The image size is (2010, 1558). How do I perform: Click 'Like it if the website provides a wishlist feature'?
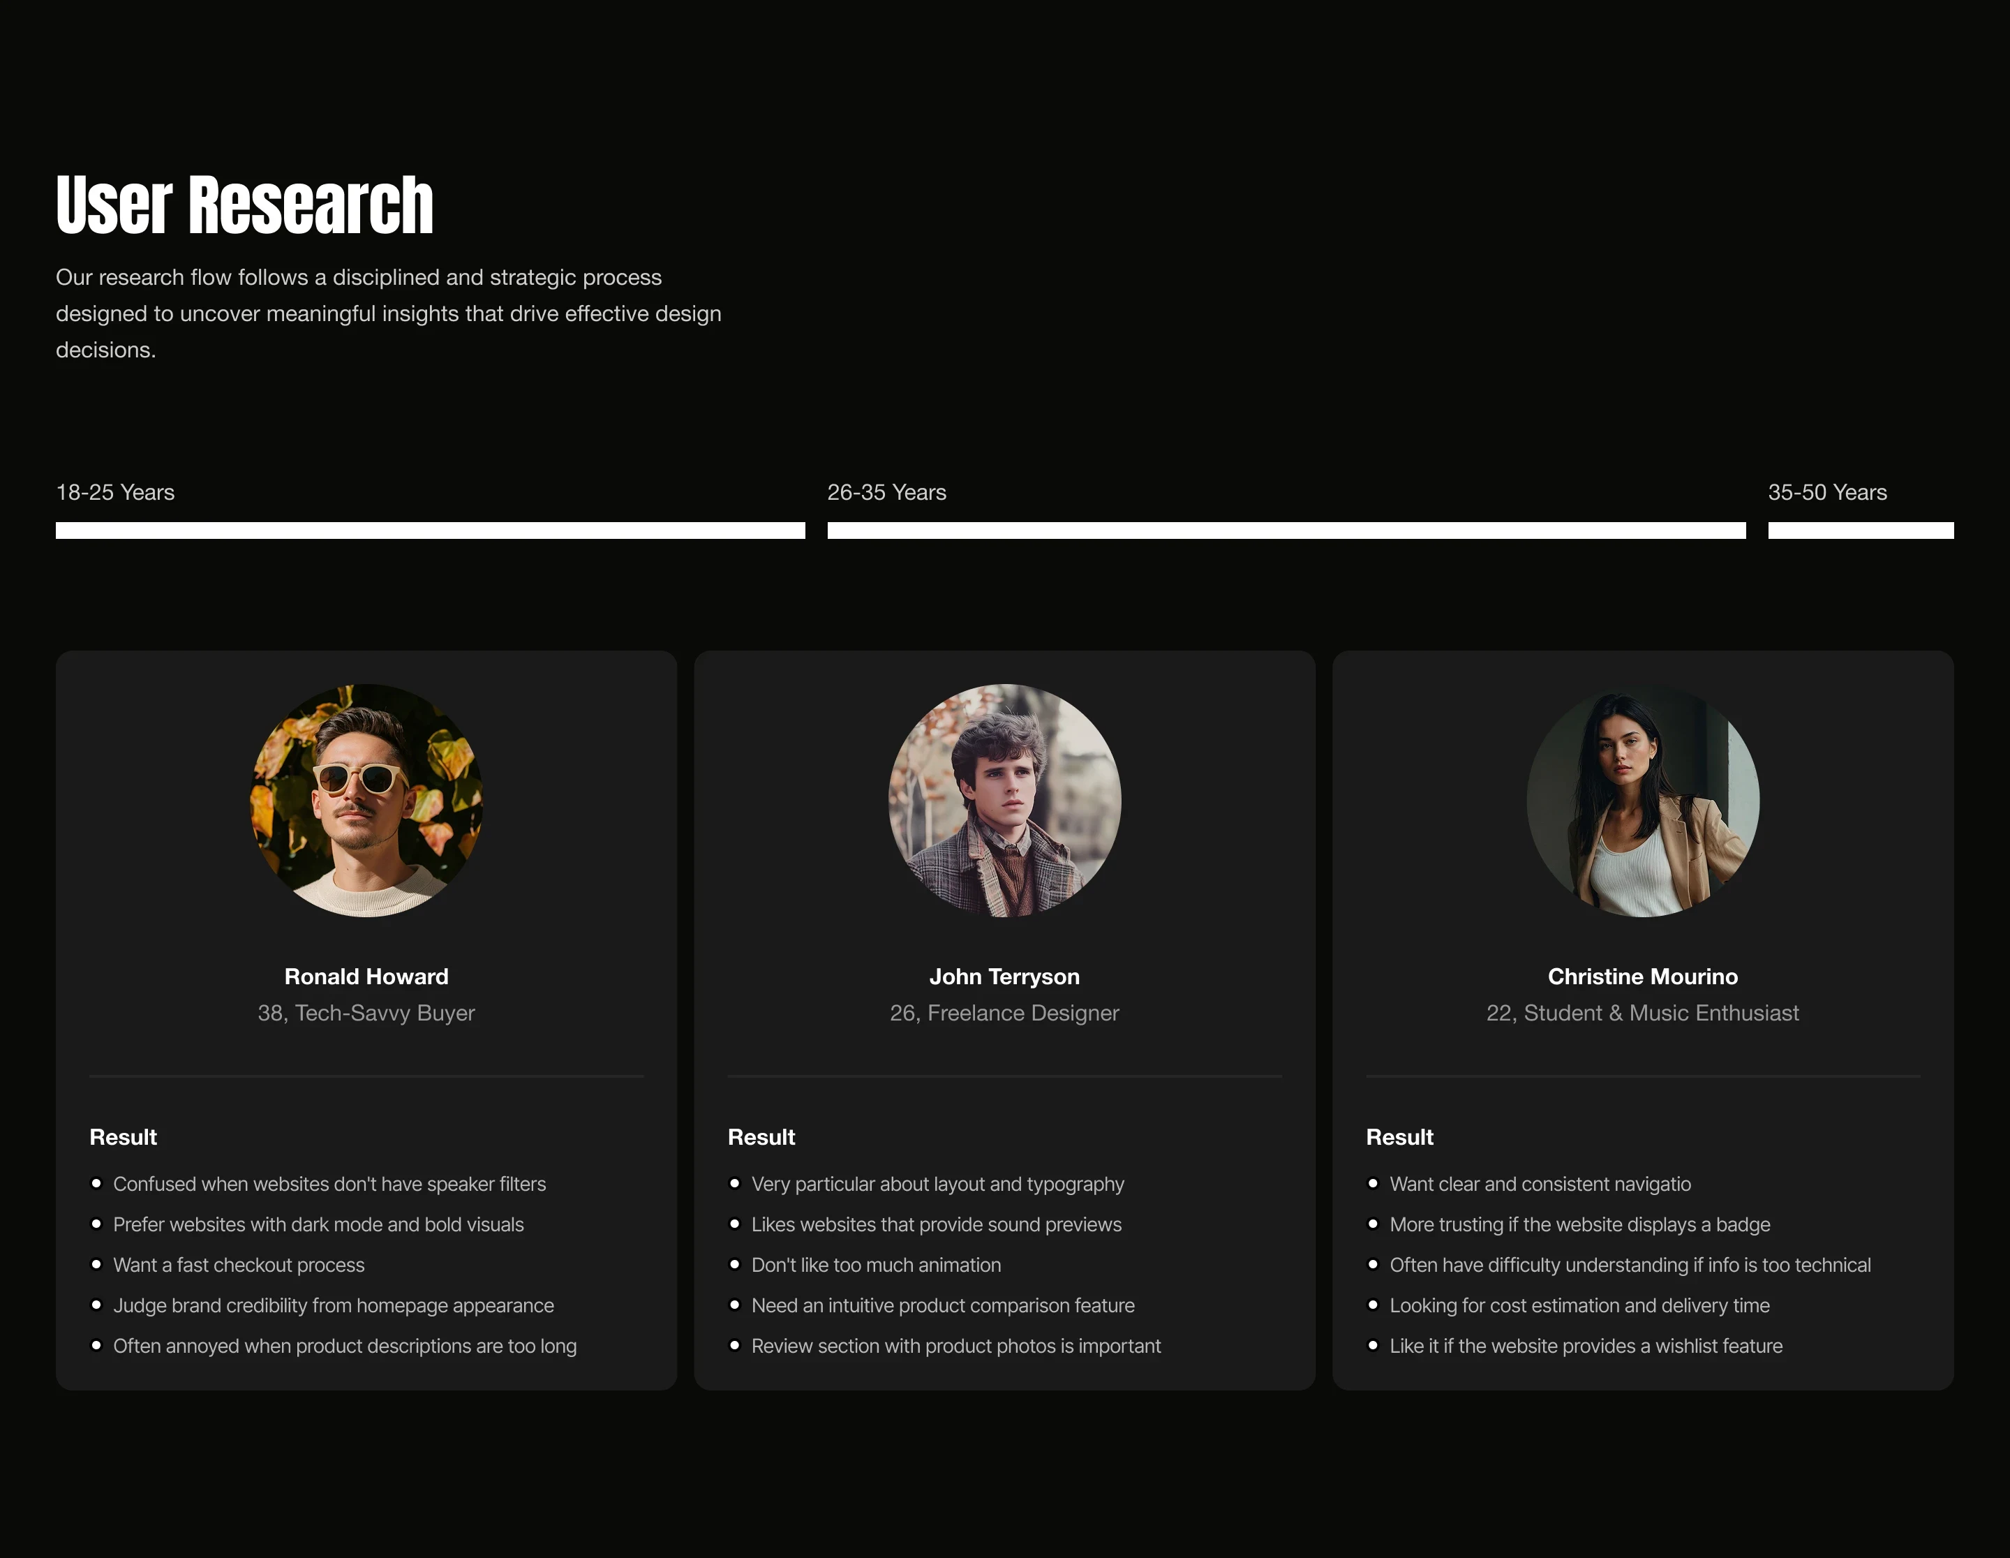(1586, 1346)
